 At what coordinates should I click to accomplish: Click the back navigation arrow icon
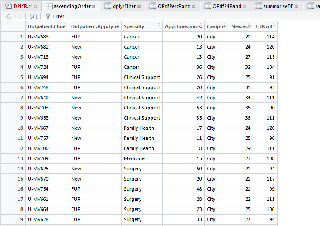[9, 16]
